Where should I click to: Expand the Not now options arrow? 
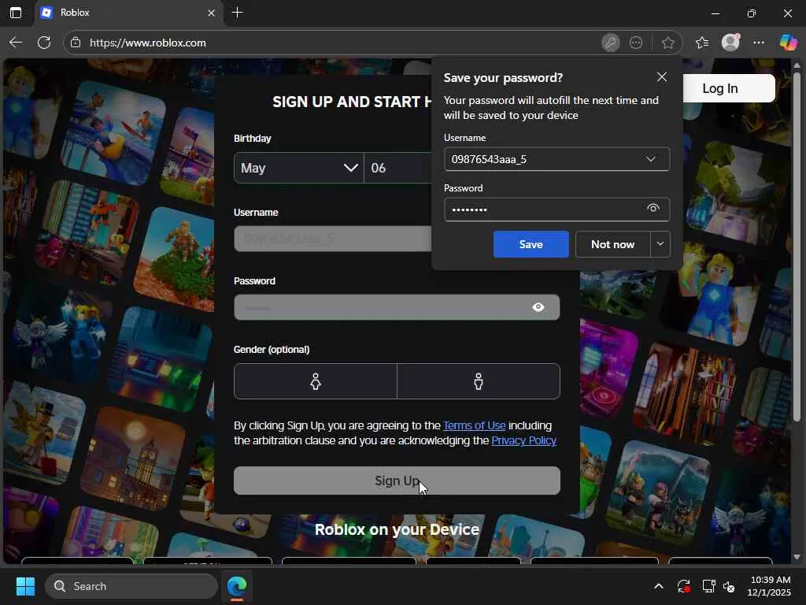660,244
